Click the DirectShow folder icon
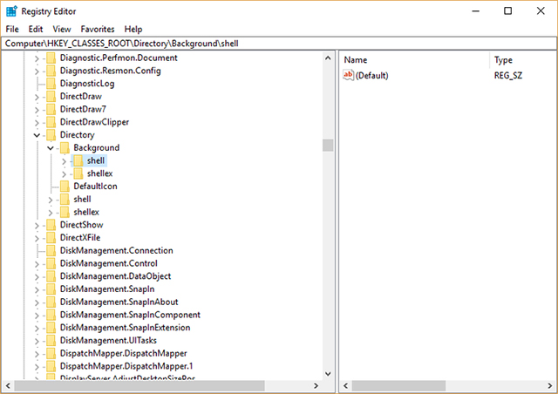The image size is (558, 394). point(51,225)
